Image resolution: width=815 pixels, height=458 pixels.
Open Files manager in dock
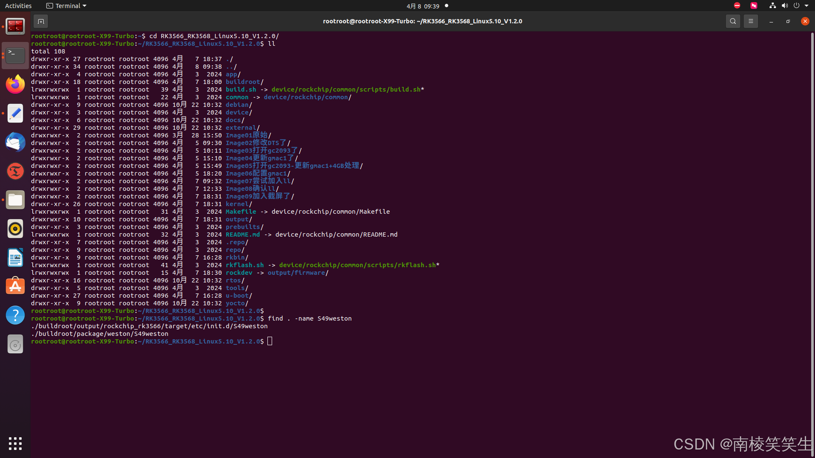click(x=15, y=200)
